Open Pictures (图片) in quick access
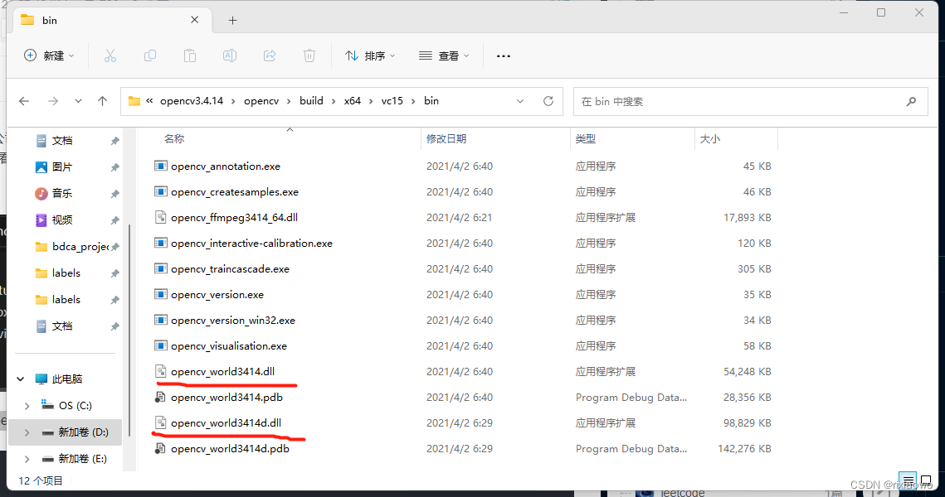This screenshot has width=945, height=497. pyautogui.click(x=62, y=167)
